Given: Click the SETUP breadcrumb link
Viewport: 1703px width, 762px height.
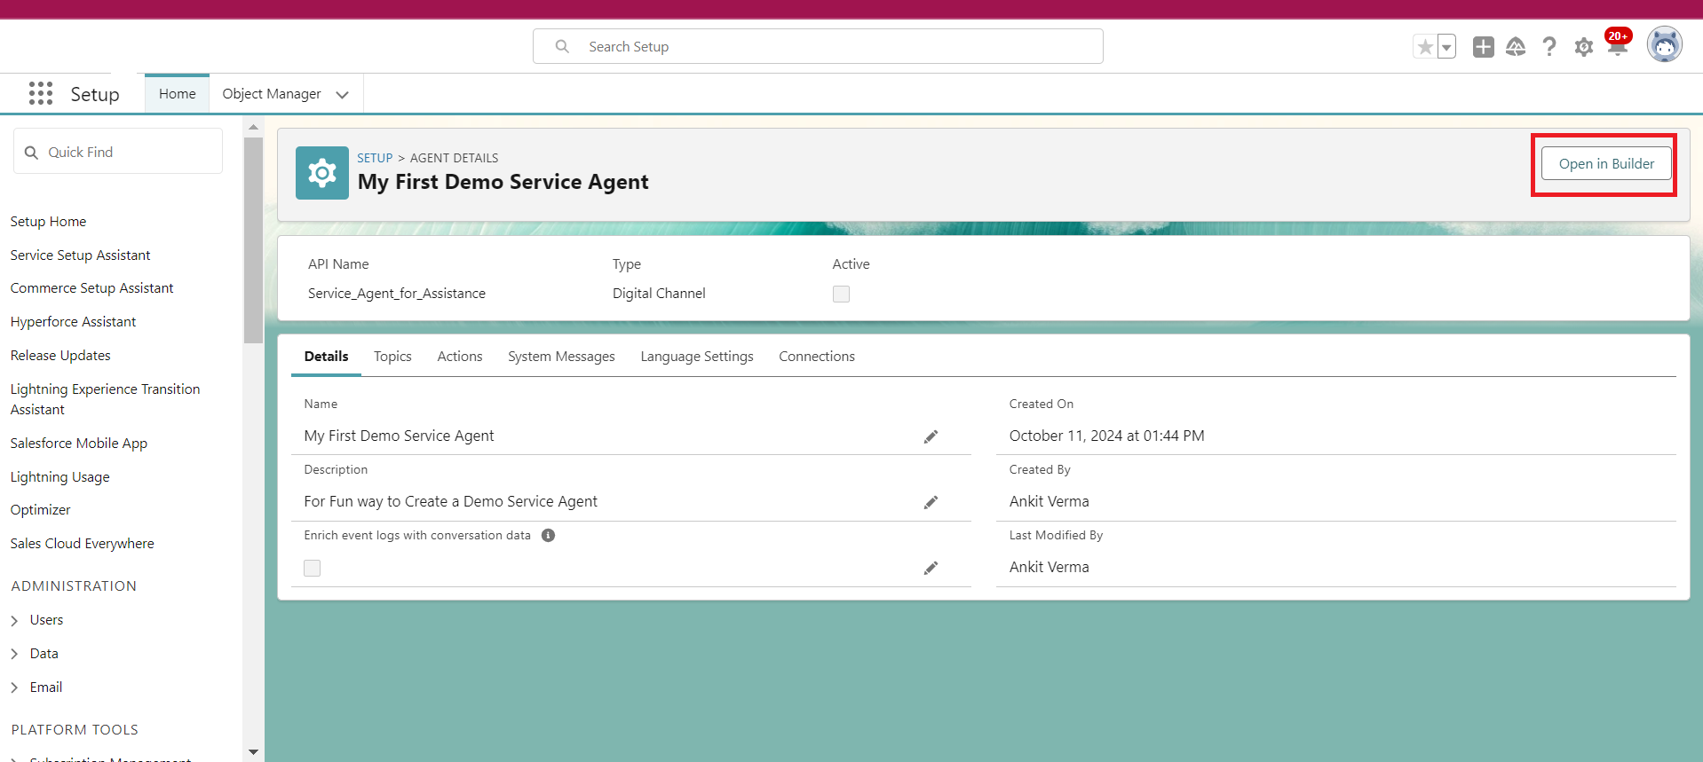Looking at the screenshot, I should pyautogui.click(x=375, y=158).
